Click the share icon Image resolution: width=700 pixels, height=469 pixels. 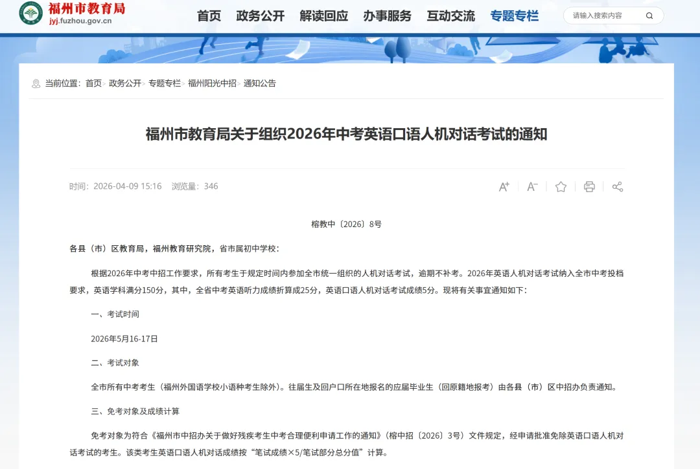617,186
